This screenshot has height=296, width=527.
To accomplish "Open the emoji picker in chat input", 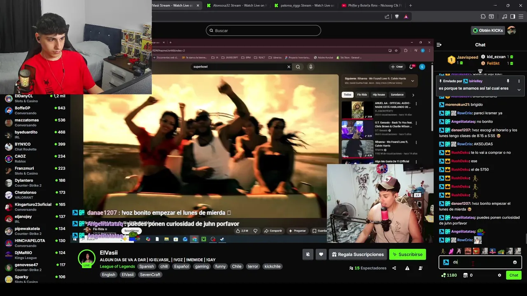I will click(515, 262).
